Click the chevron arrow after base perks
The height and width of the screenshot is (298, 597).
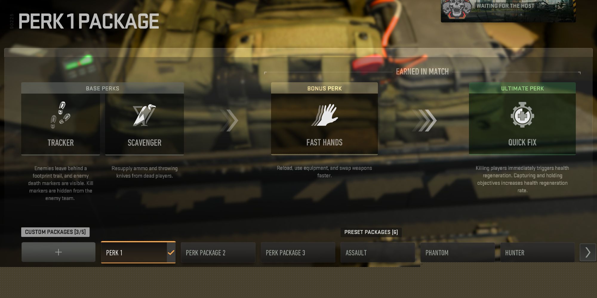[229, 120]
